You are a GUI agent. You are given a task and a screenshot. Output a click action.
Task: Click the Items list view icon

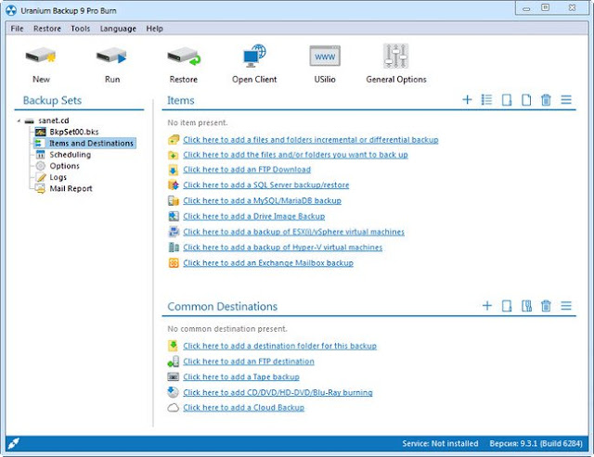486,100
